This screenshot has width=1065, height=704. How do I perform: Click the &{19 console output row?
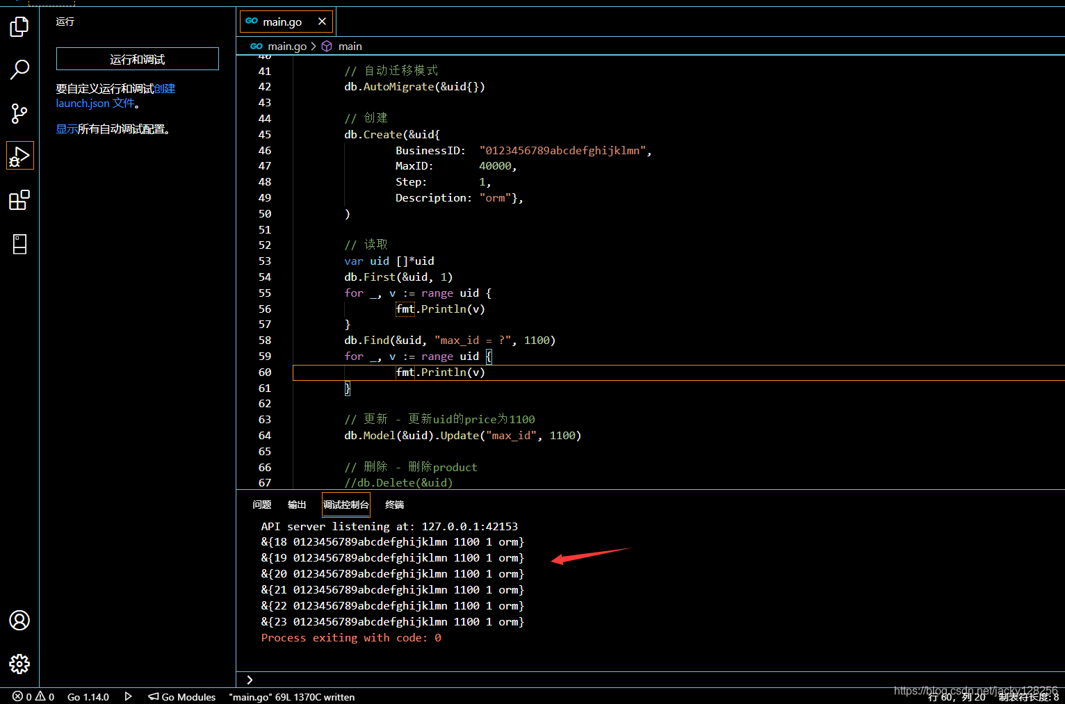coord(393,557)
